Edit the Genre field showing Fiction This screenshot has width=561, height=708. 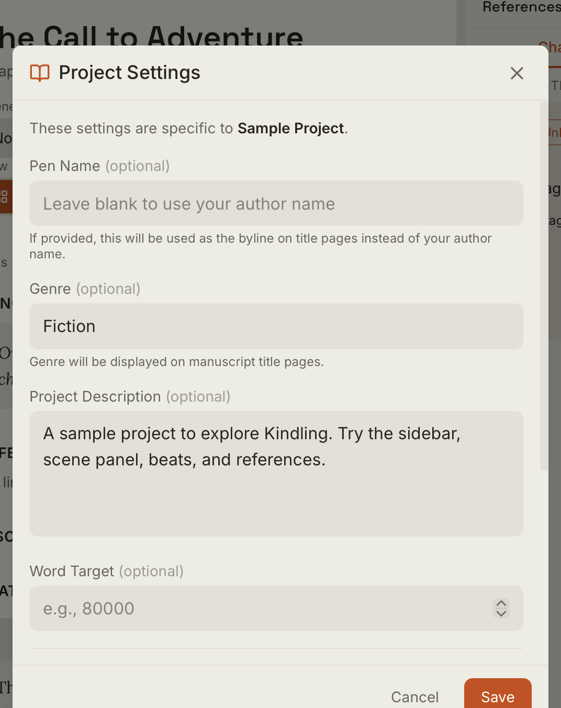point(276,326)
